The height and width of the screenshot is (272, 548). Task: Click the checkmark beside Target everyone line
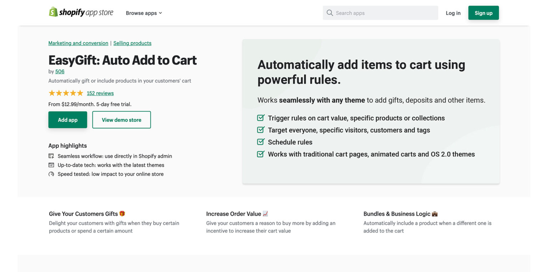click(260, 130)
